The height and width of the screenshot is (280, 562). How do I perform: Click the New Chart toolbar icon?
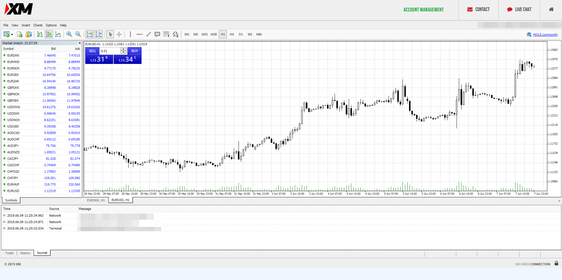[6, 34]
